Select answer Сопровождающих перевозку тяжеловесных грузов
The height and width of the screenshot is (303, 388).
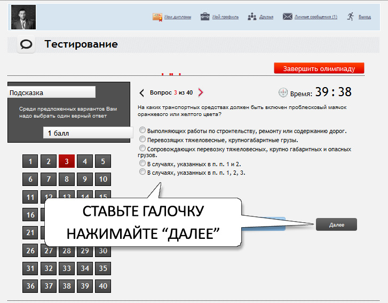click(x=142, y=148)
